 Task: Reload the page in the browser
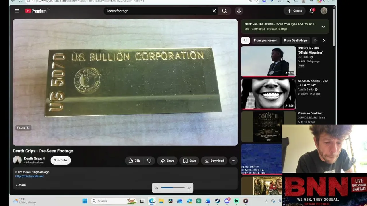pyautogui.click(x=21, y=1)
